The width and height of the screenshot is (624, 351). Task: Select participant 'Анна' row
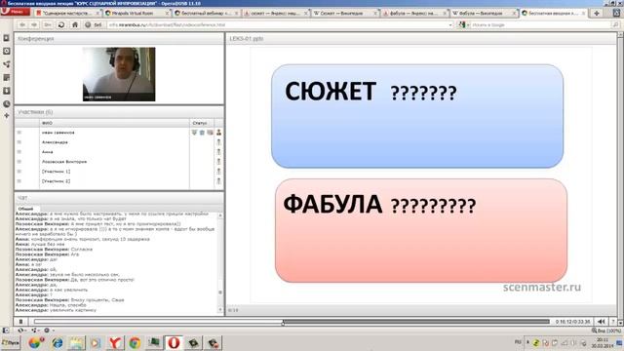pyautogui.click(x=119, y=152)
